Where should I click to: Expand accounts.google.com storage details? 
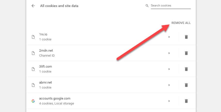click(169, 101)
